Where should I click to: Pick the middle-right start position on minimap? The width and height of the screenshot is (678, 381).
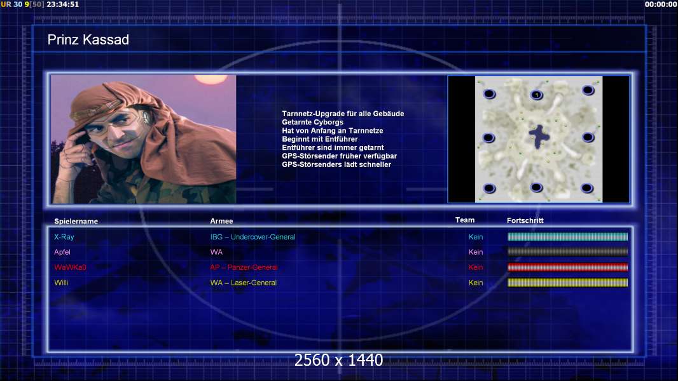pyautogui.click(x=588, y=137)
